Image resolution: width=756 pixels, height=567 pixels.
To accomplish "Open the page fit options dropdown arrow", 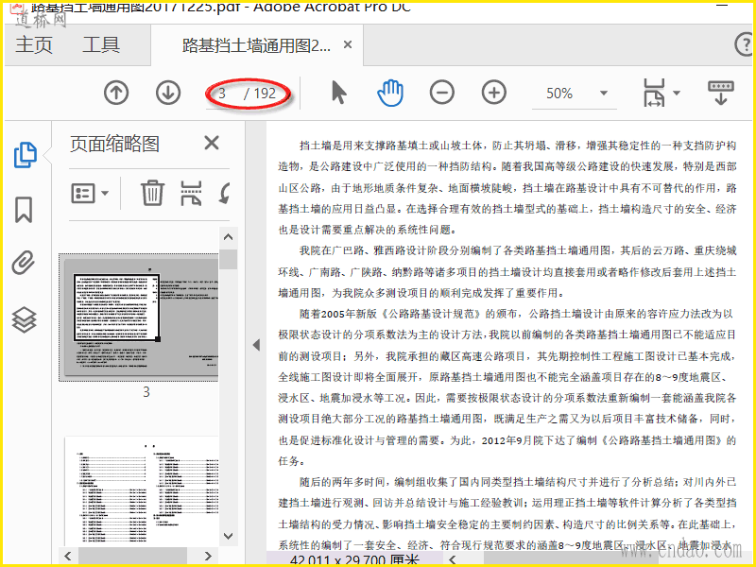I will (677, 93).
